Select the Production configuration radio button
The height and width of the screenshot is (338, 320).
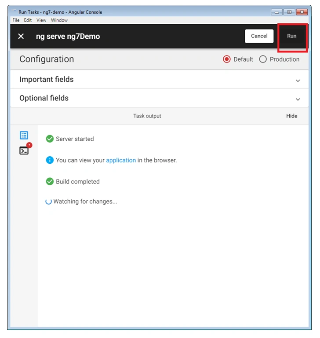tap(263, 59)
